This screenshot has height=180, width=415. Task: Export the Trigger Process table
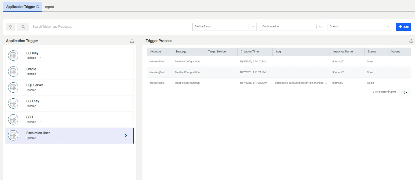pos(411,41)
